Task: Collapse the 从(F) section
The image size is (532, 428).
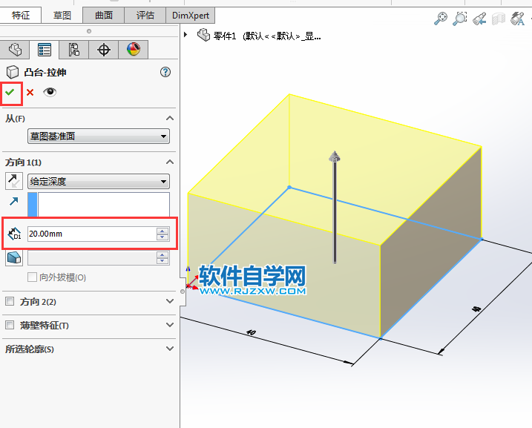Action: (x=170, y=119)
